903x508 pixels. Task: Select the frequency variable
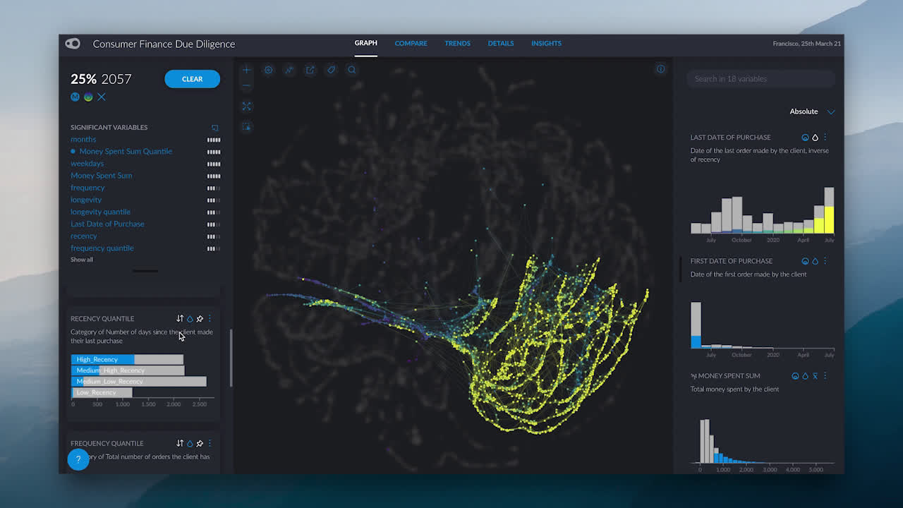click(87, 188)
